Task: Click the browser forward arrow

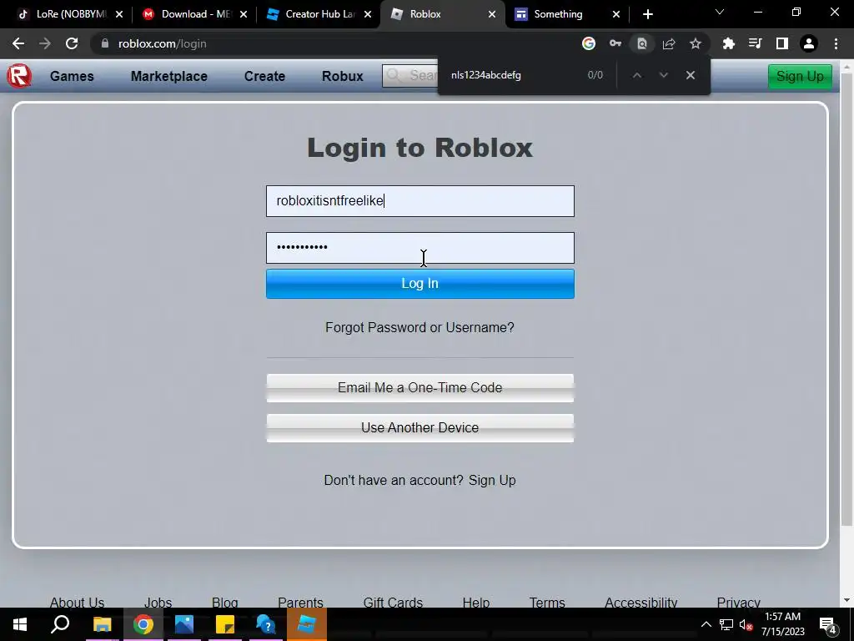Action: pyautogui.click(x=45, y=43)
